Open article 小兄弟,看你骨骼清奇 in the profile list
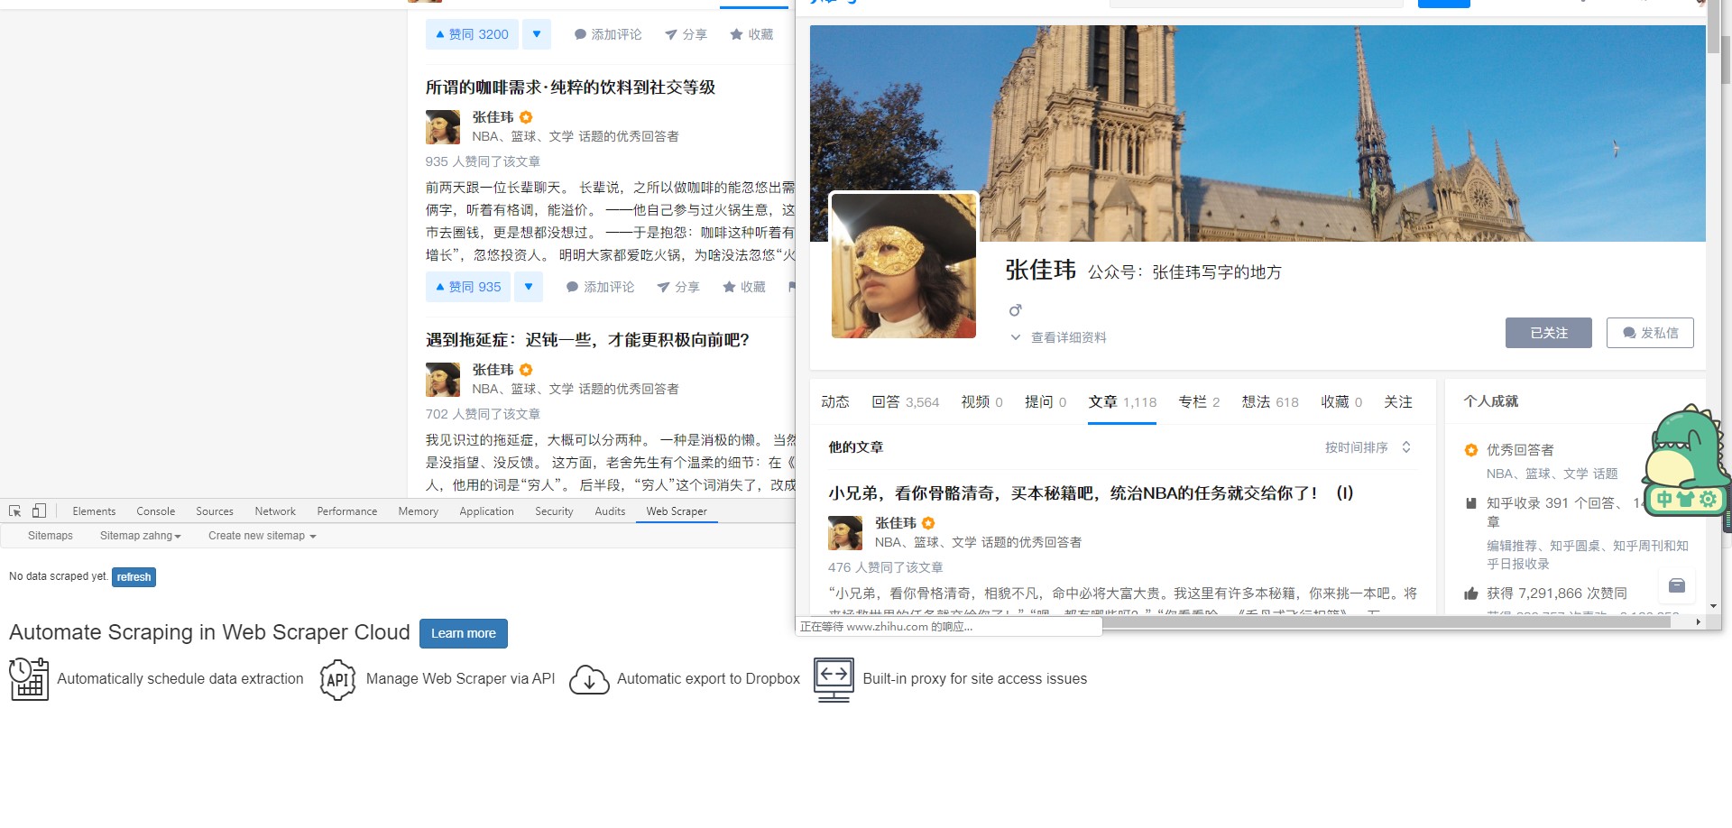 (1091, 493)
